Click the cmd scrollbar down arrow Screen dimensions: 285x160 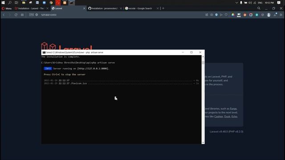203,142
